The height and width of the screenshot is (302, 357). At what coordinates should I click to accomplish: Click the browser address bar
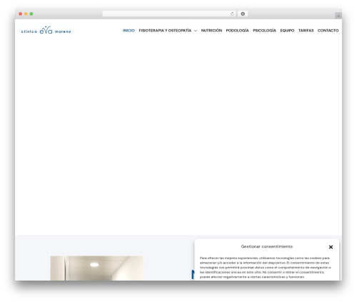tap(169, 14)
